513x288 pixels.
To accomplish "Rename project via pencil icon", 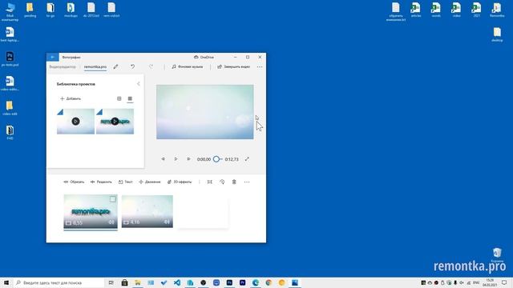I will tap(115, 66).
